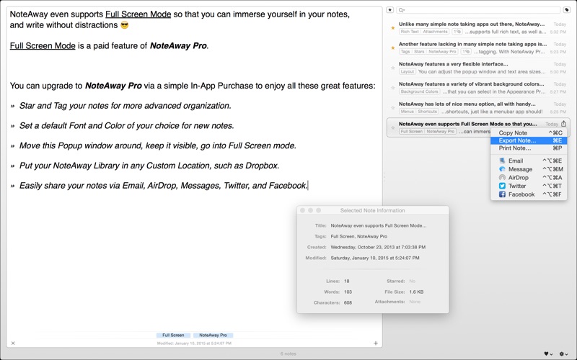Image resolution: width=577 pixels, height=360 pixels.
Task: Click attachment count badge on first note
Action: pyautogui.click(x=457, y=32)
